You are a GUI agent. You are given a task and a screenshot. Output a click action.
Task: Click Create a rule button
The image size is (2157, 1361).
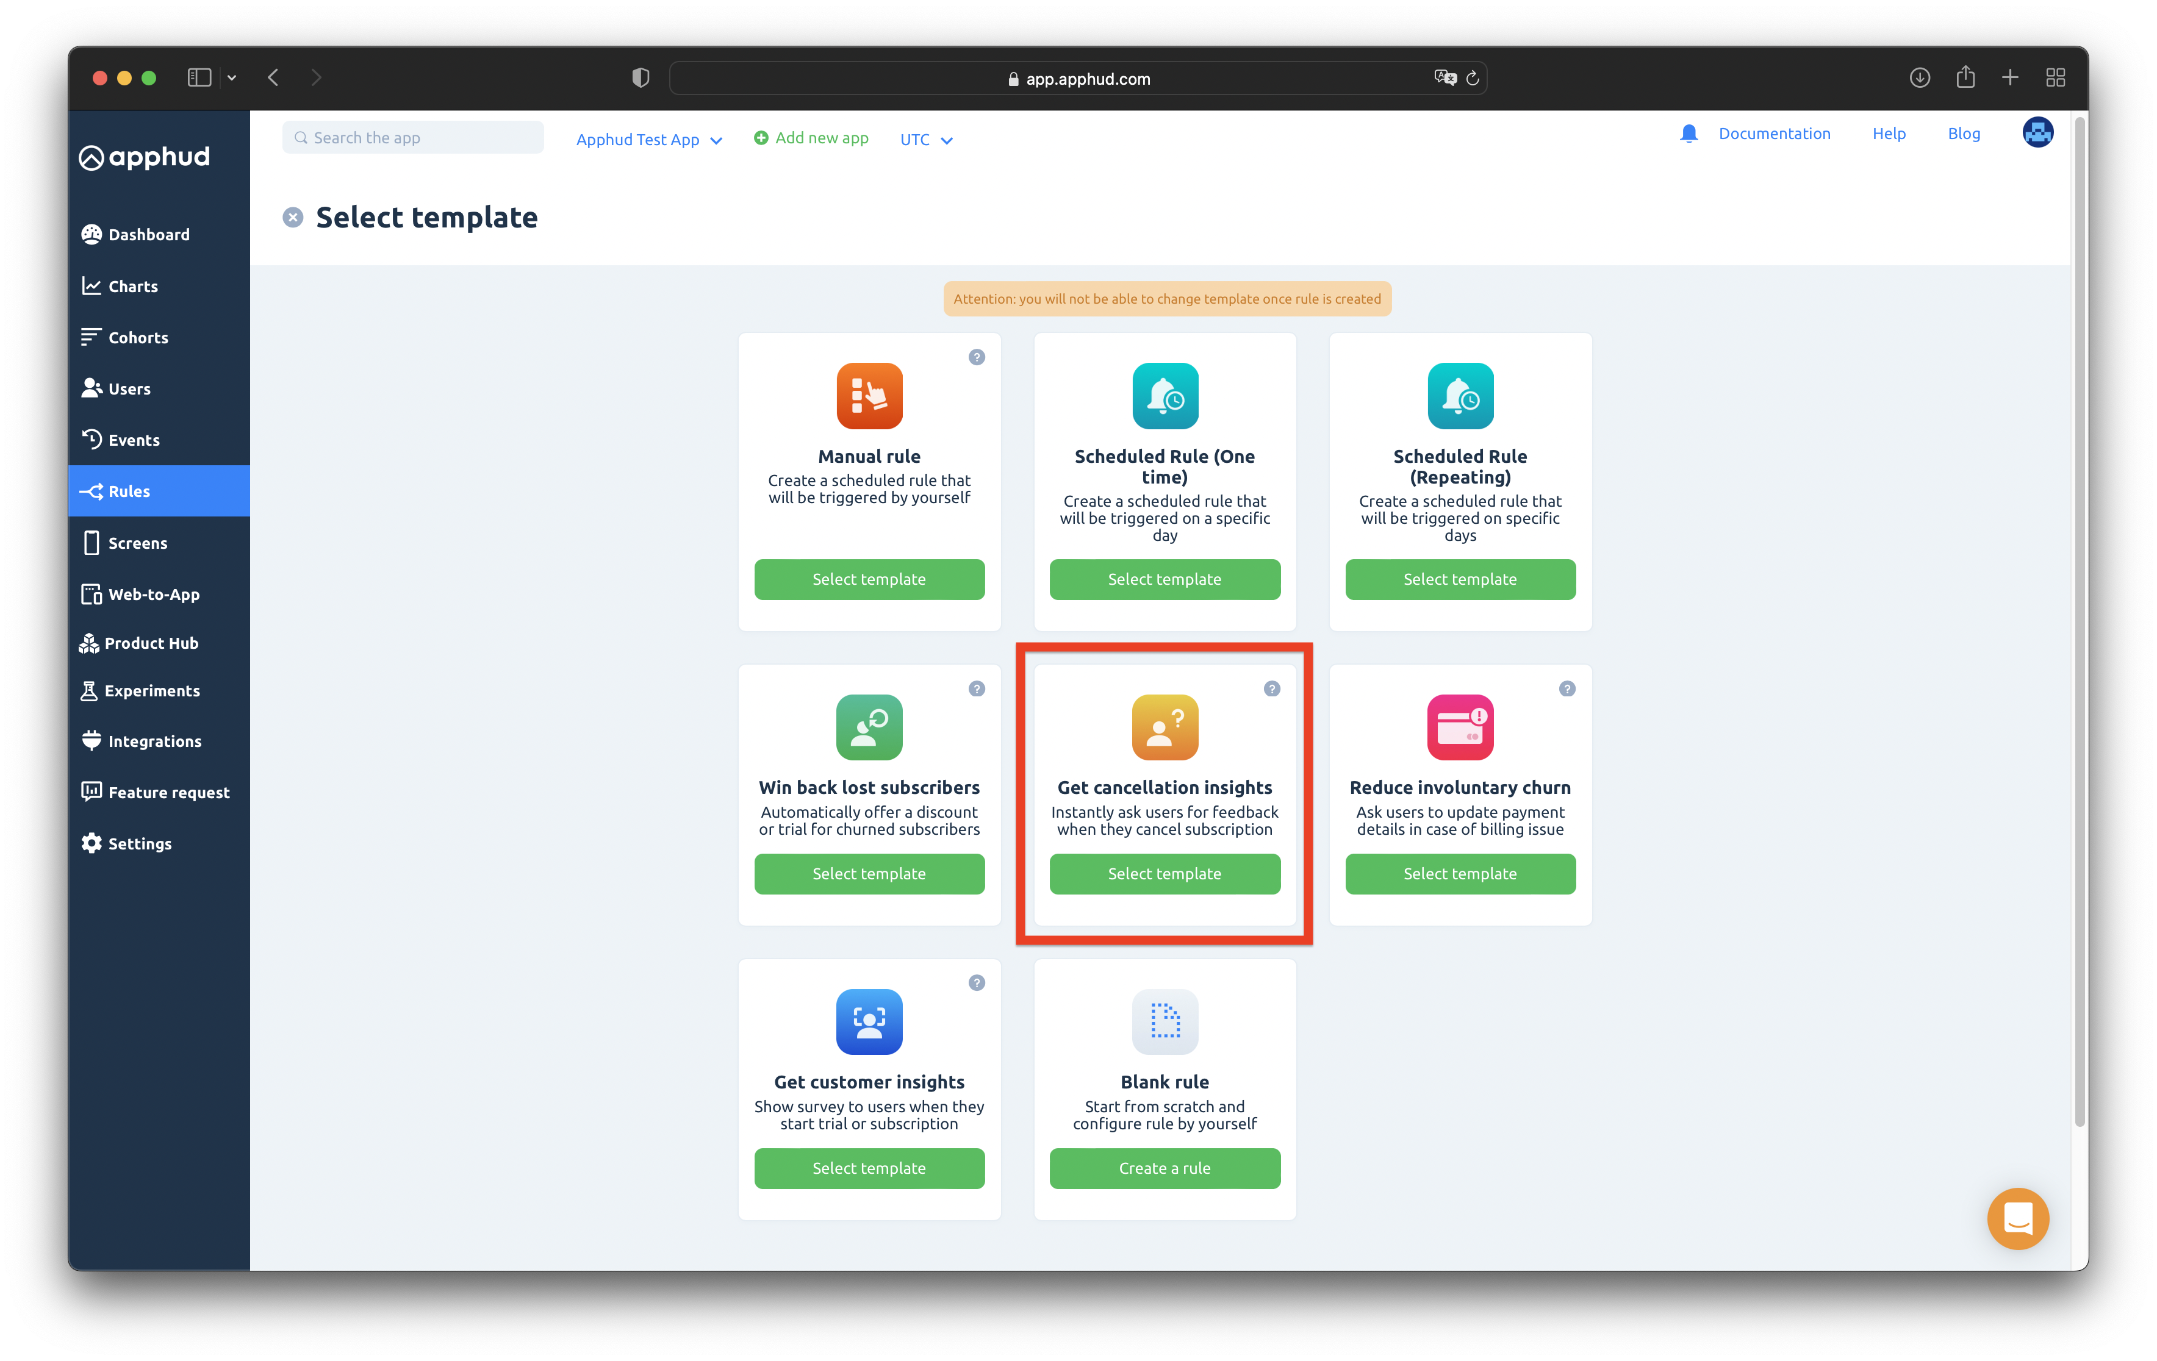coord(1165,1168)
